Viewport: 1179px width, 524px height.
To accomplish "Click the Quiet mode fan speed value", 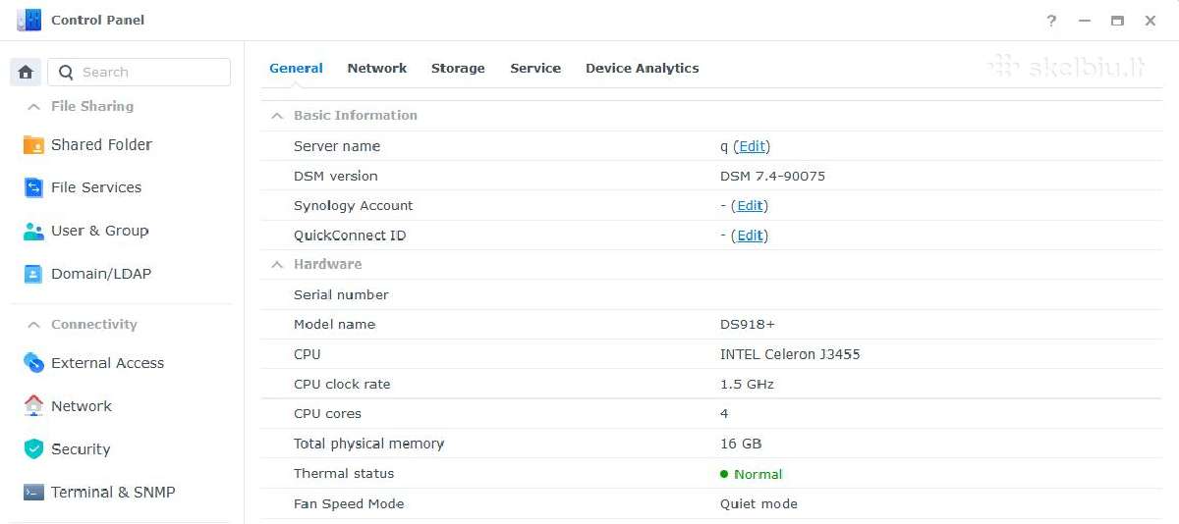I will 758,504.
